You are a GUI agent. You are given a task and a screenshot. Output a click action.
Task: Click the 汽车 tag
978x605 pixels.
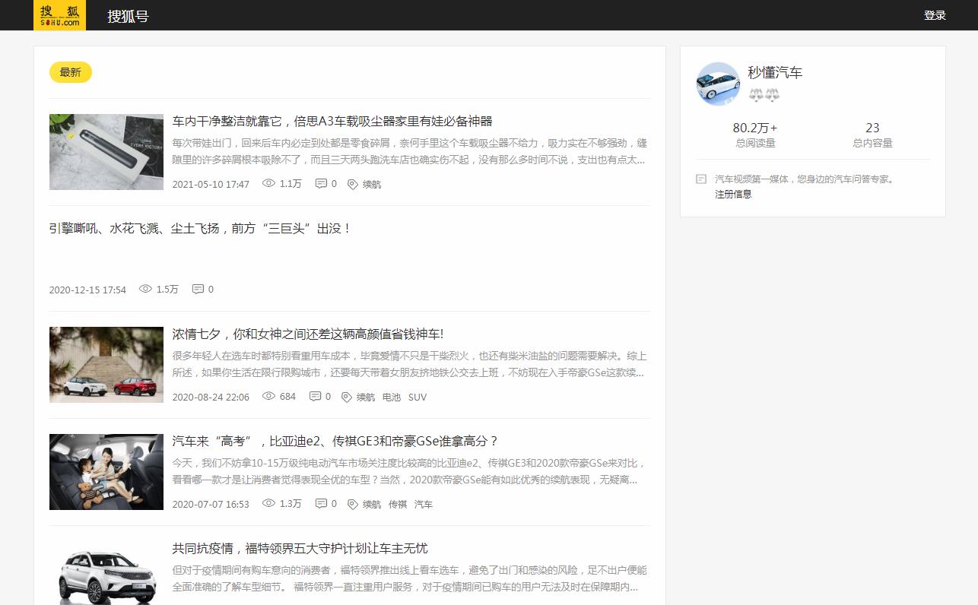pos(424,504)
